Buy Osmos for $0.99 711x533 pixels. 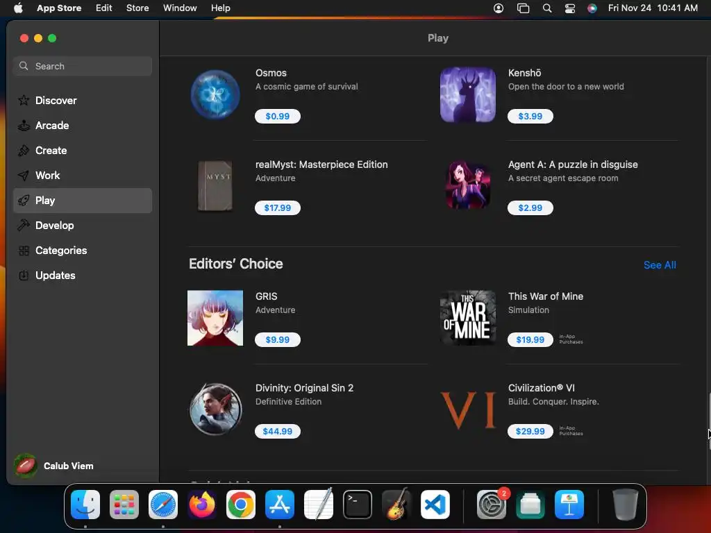click(x=278, y=116)
